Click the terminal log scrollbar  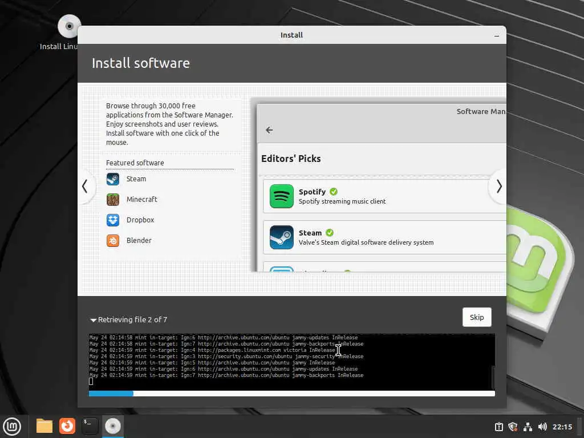click(493, 377)
